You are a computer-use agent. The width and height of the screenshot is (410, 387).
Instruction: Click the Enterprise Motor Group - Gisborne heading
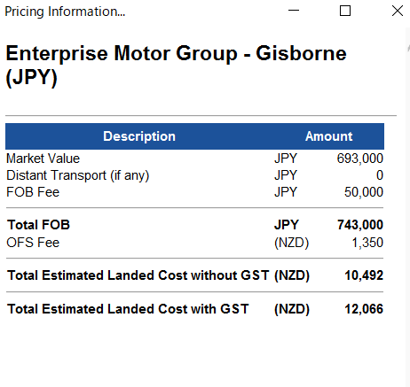176,53
